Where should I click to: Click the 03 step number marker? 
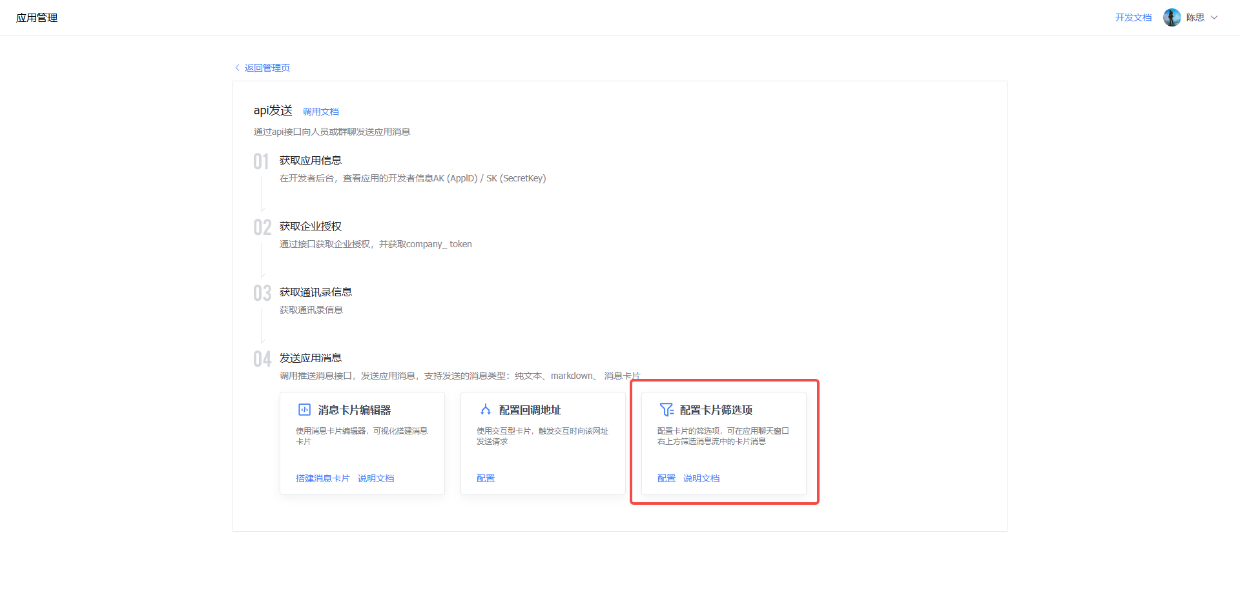(x=262, y=293)
